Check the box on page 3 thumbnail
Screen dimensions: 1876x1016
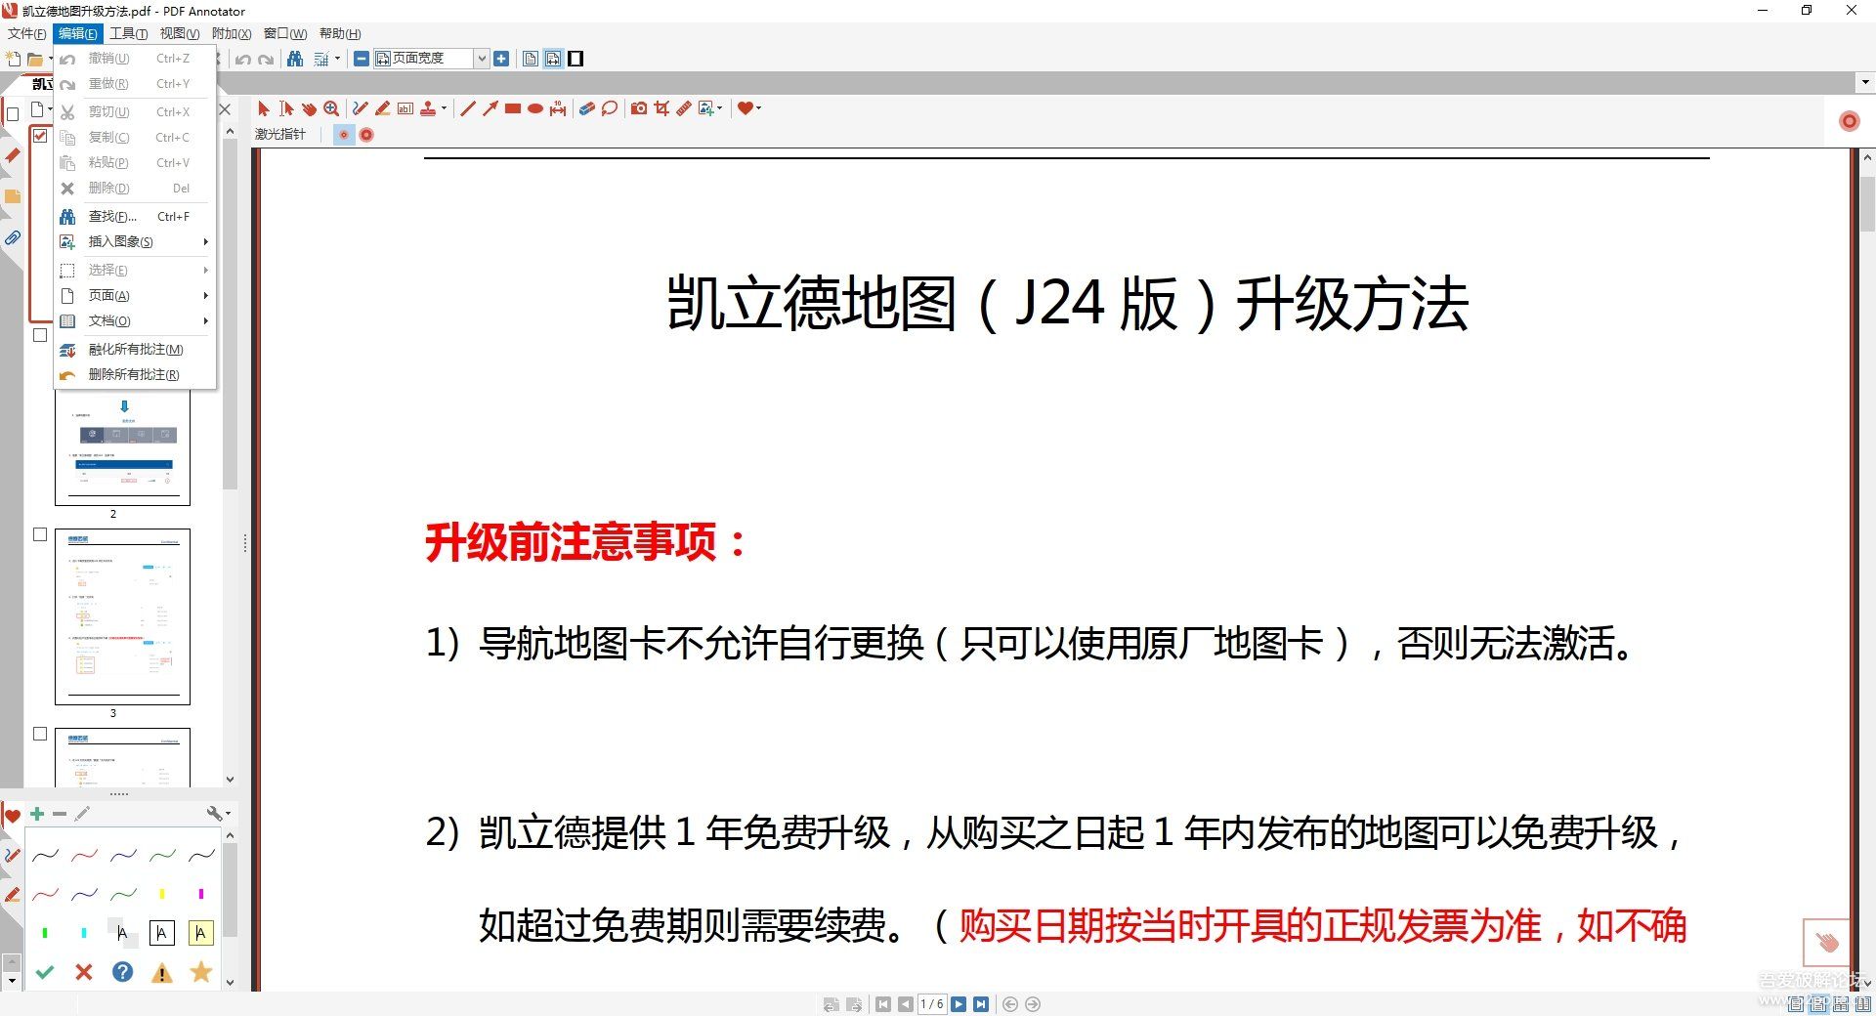coord(40,534)
